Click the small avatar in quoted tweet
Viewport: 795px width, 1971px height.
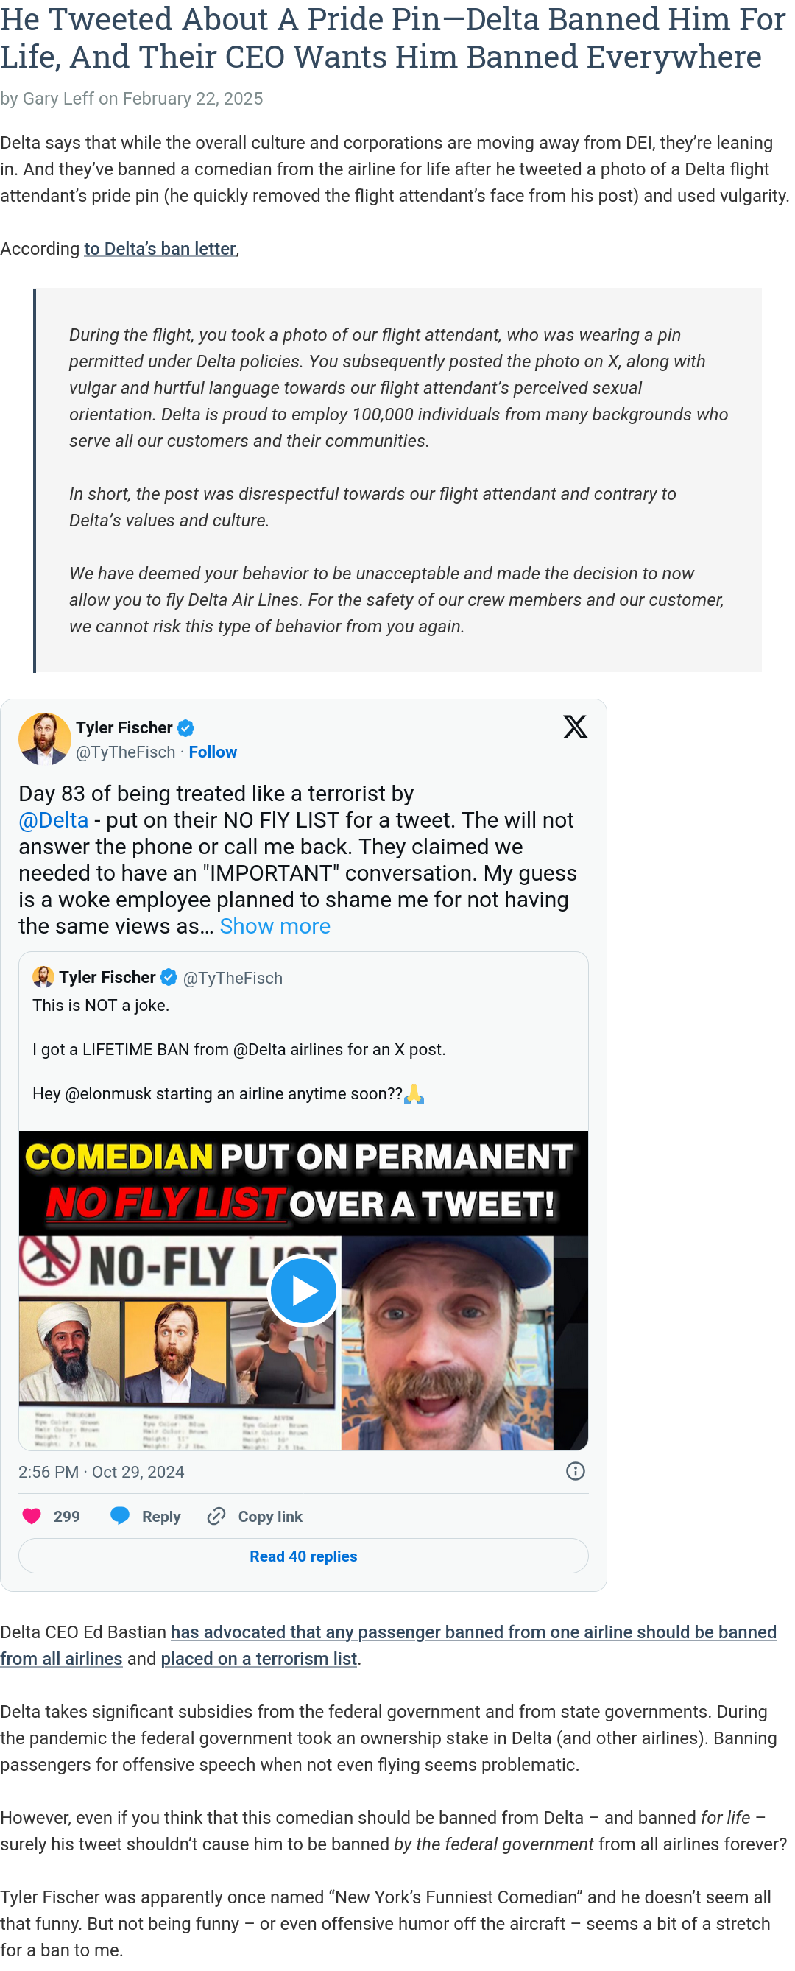click(43, 976)
